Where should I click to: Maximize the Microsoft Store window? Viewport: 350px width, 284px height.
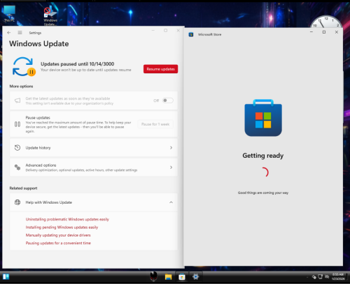click(x=324, y=32)
